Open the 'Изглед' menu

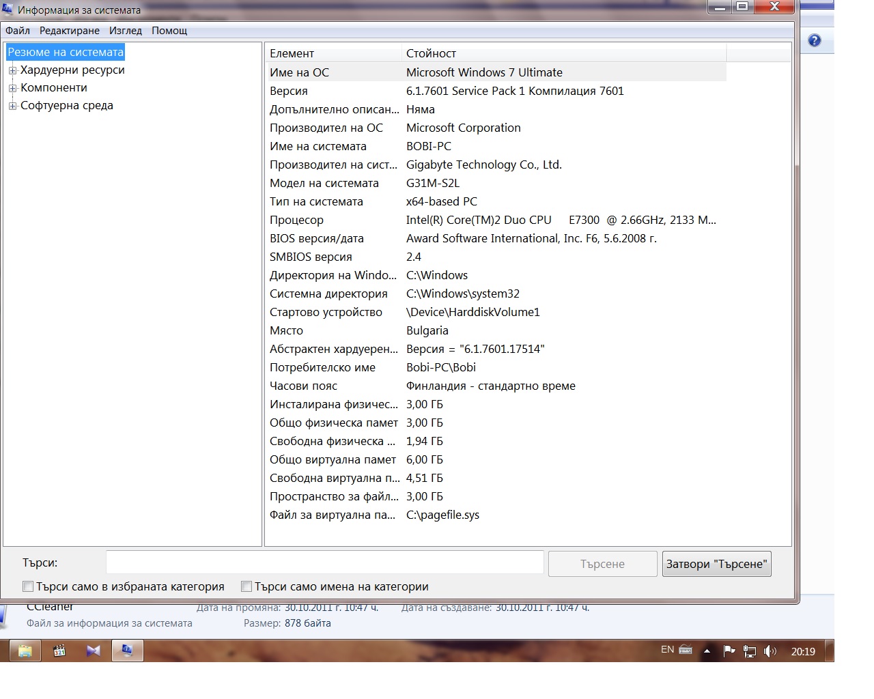(125, 31)
